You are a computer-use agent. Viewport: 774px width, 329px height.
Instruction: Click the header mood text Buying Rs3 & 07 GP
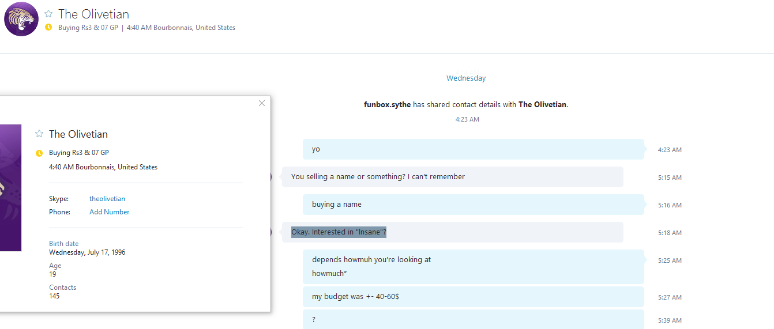(88, 28)
